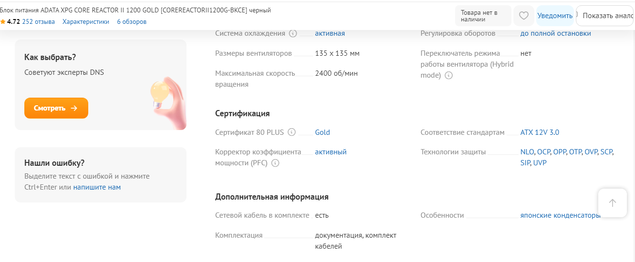Image resolution: width=635 pixels, height=262 pixels.
Task: Click the SIP protection link
Action: tap(526, 163)
